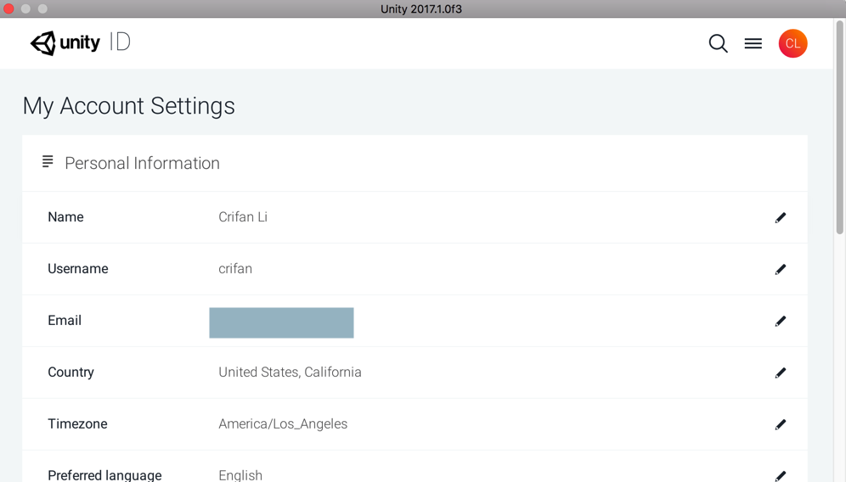
Task: Edit Name with pencil icon
Action: coord(780,218)
